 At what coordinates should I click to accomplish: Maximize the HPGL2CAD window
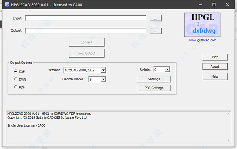(x=214, y=4)
